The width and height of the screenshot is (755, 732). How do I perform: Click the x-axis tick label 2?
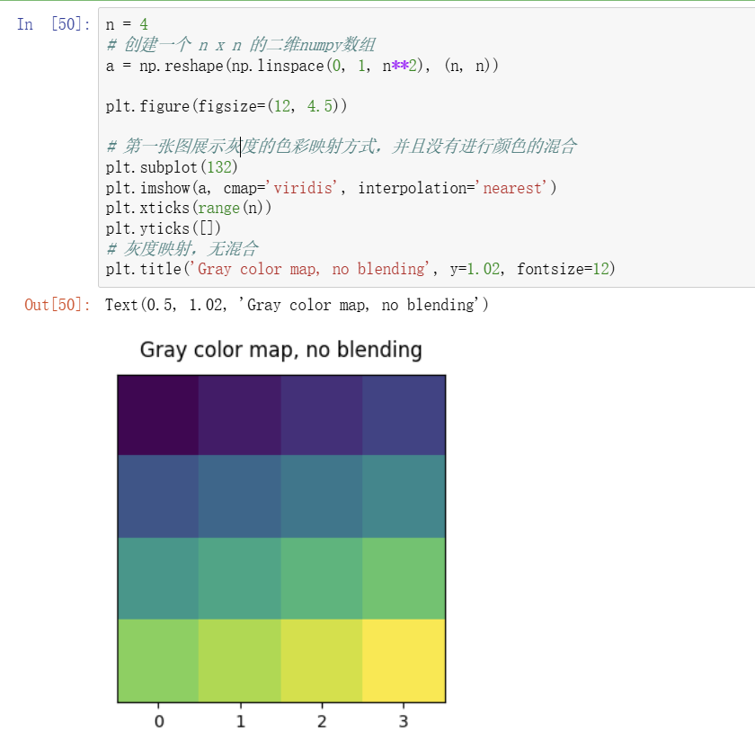322,721
